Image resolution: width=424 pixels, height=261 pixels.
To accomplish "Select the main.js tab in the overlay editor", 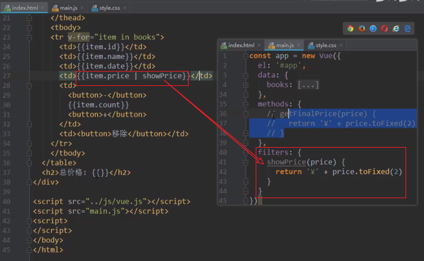I will pyautogui.click(x=284, y=45).
